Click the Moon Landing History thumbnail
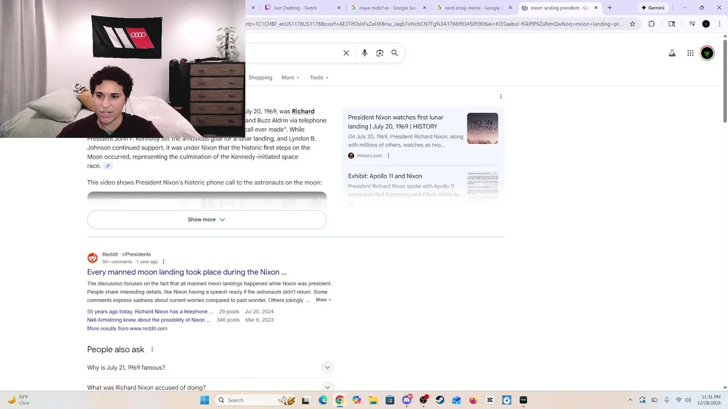This screenshot has height=409, width=728. 482,128
